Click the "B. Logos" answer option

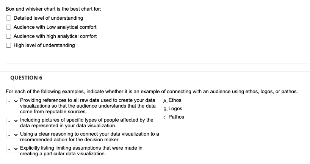(173, 109)
